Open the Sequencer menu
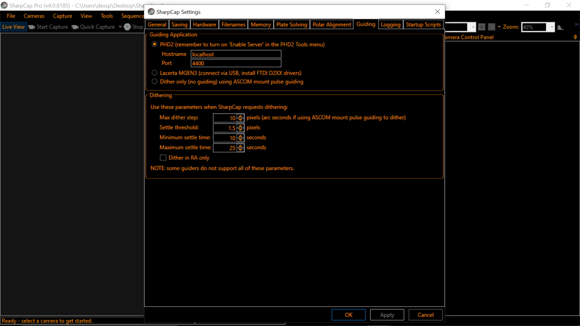 (x=132, y=16)
